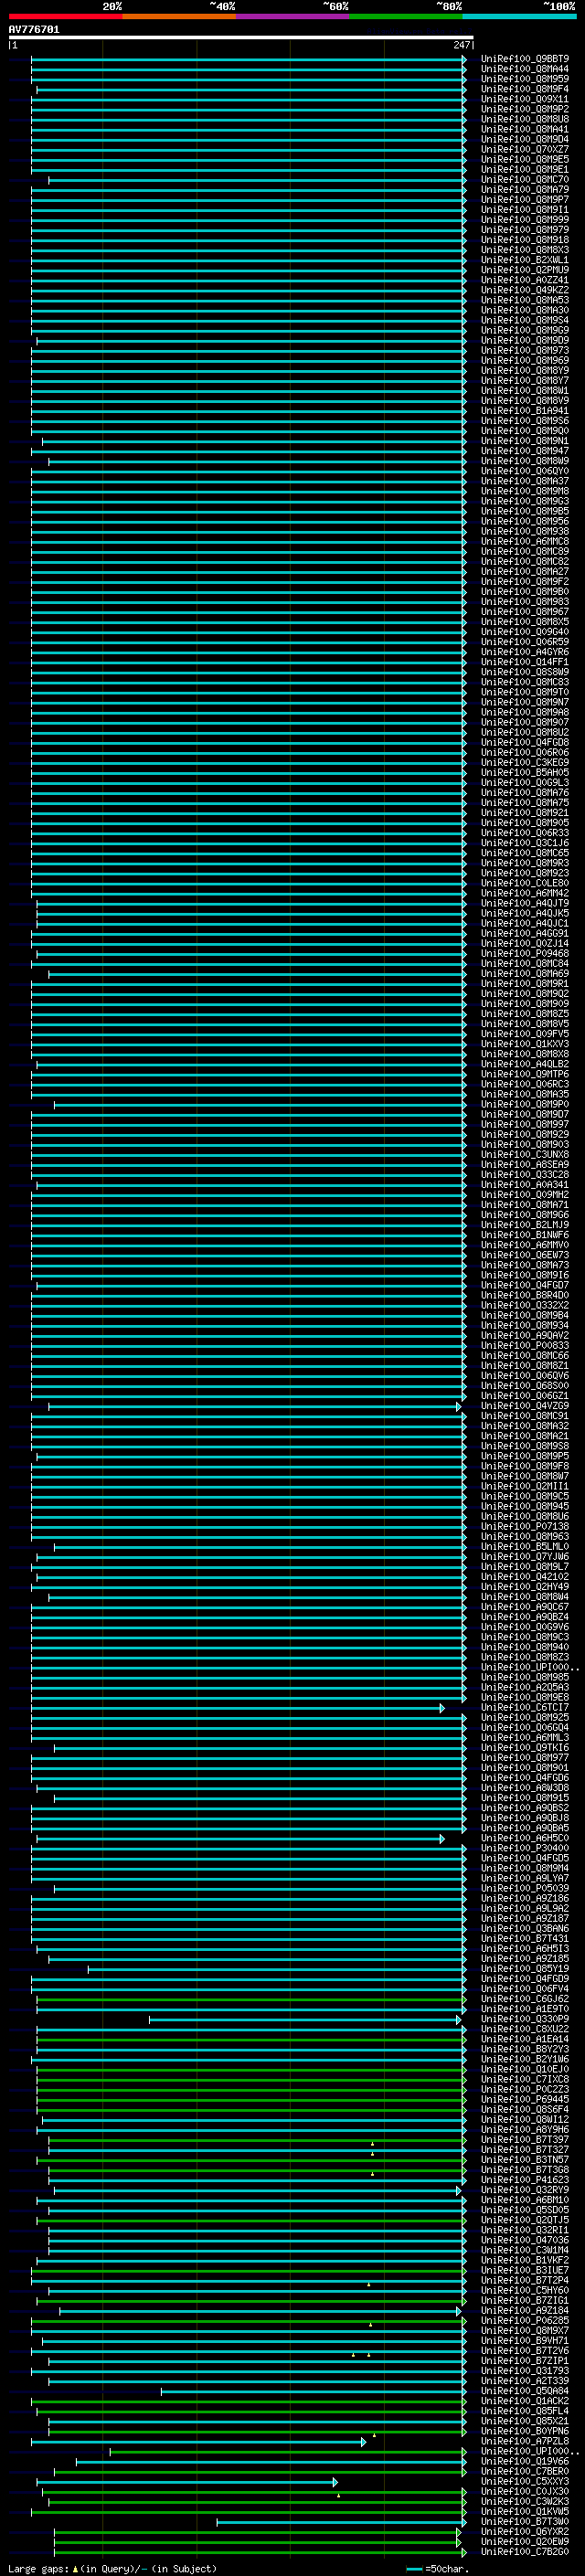Select hit label UniRef100_Q3C1J6
The image size is (585, 2576).
click(x=525, y=843)
